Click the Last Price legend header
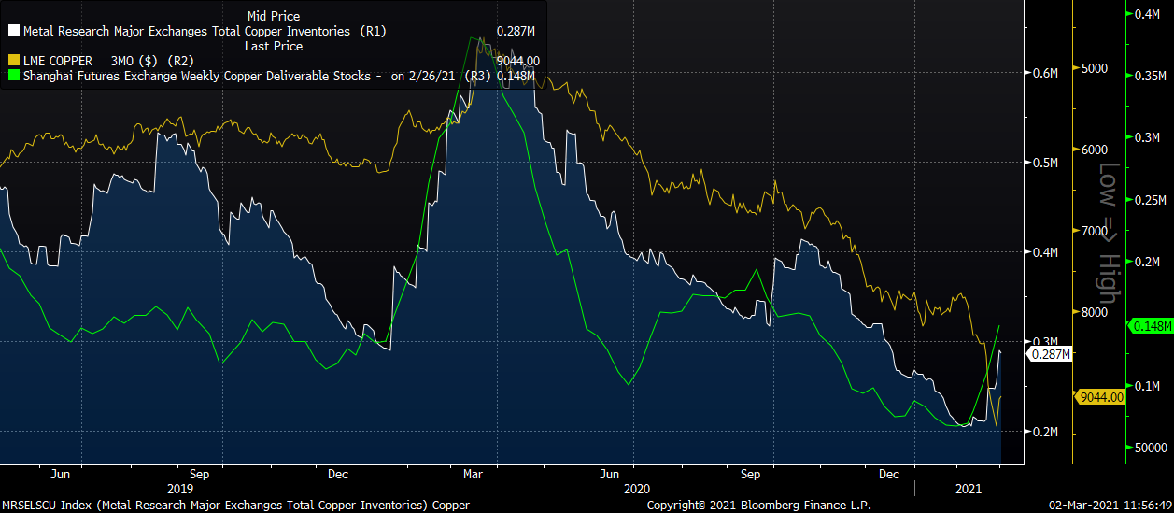The width and height of the screenshot is (1174, 513). click(x=273, y=46)
